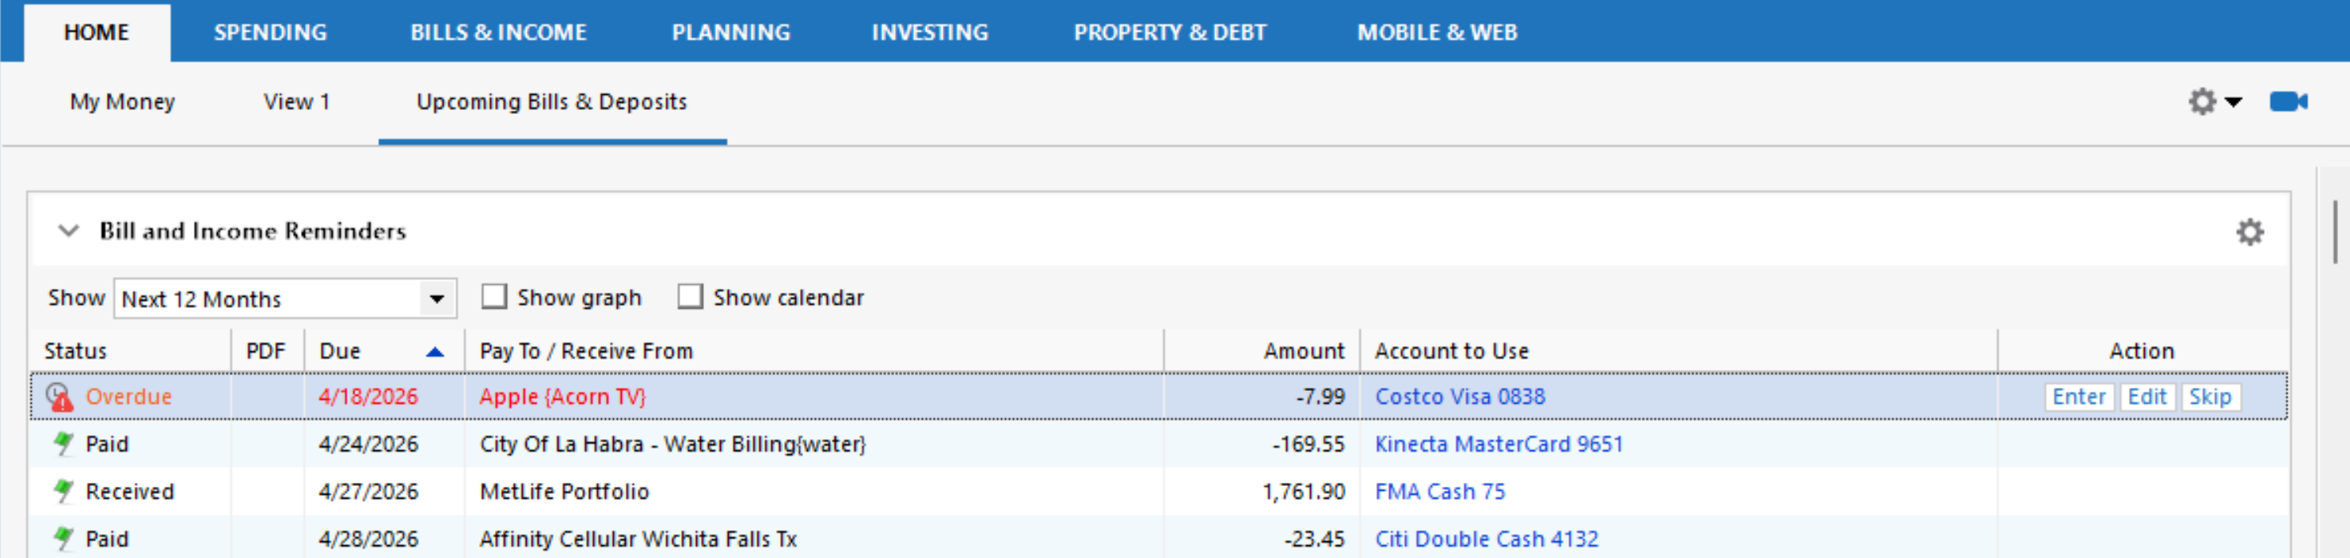
Task: Sort by the Status column header
Action: click(x=76, y=351)
